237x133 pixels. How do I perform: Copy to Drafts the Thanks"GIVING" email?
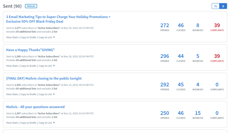coord(28,66)
